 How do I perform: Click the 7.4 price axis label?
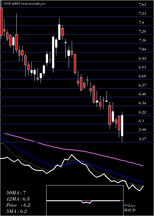(142, 23)
